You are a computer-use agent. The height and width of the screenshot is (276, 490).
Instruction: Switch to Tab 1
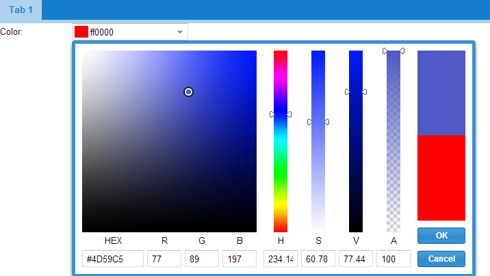point(21,10)
